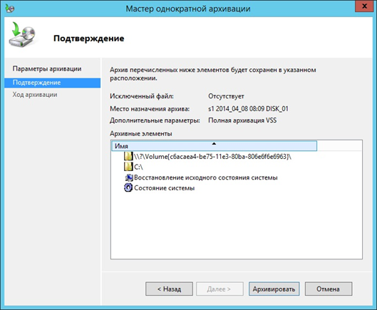
Task: Close the backup wizard window
Action: (x=364, y=6)
